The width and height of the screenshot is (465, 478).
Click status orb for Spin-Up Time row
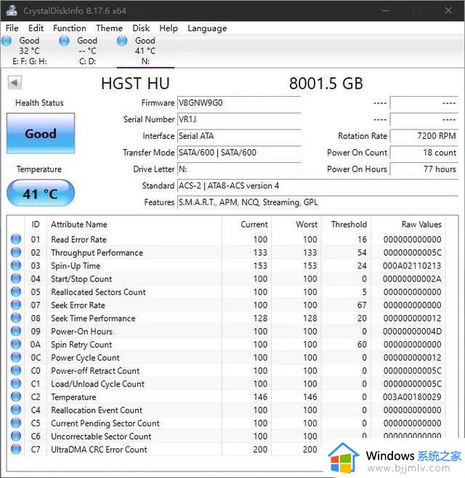(x=16, y=266)
